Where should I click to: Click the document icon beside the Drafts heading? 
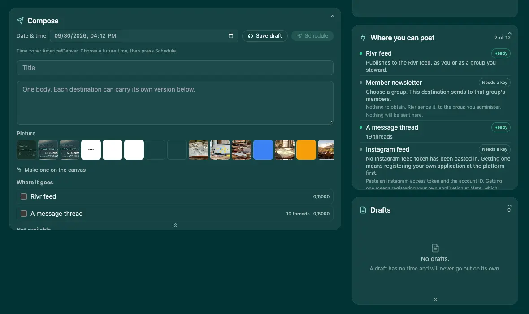(x=363, y=210)
